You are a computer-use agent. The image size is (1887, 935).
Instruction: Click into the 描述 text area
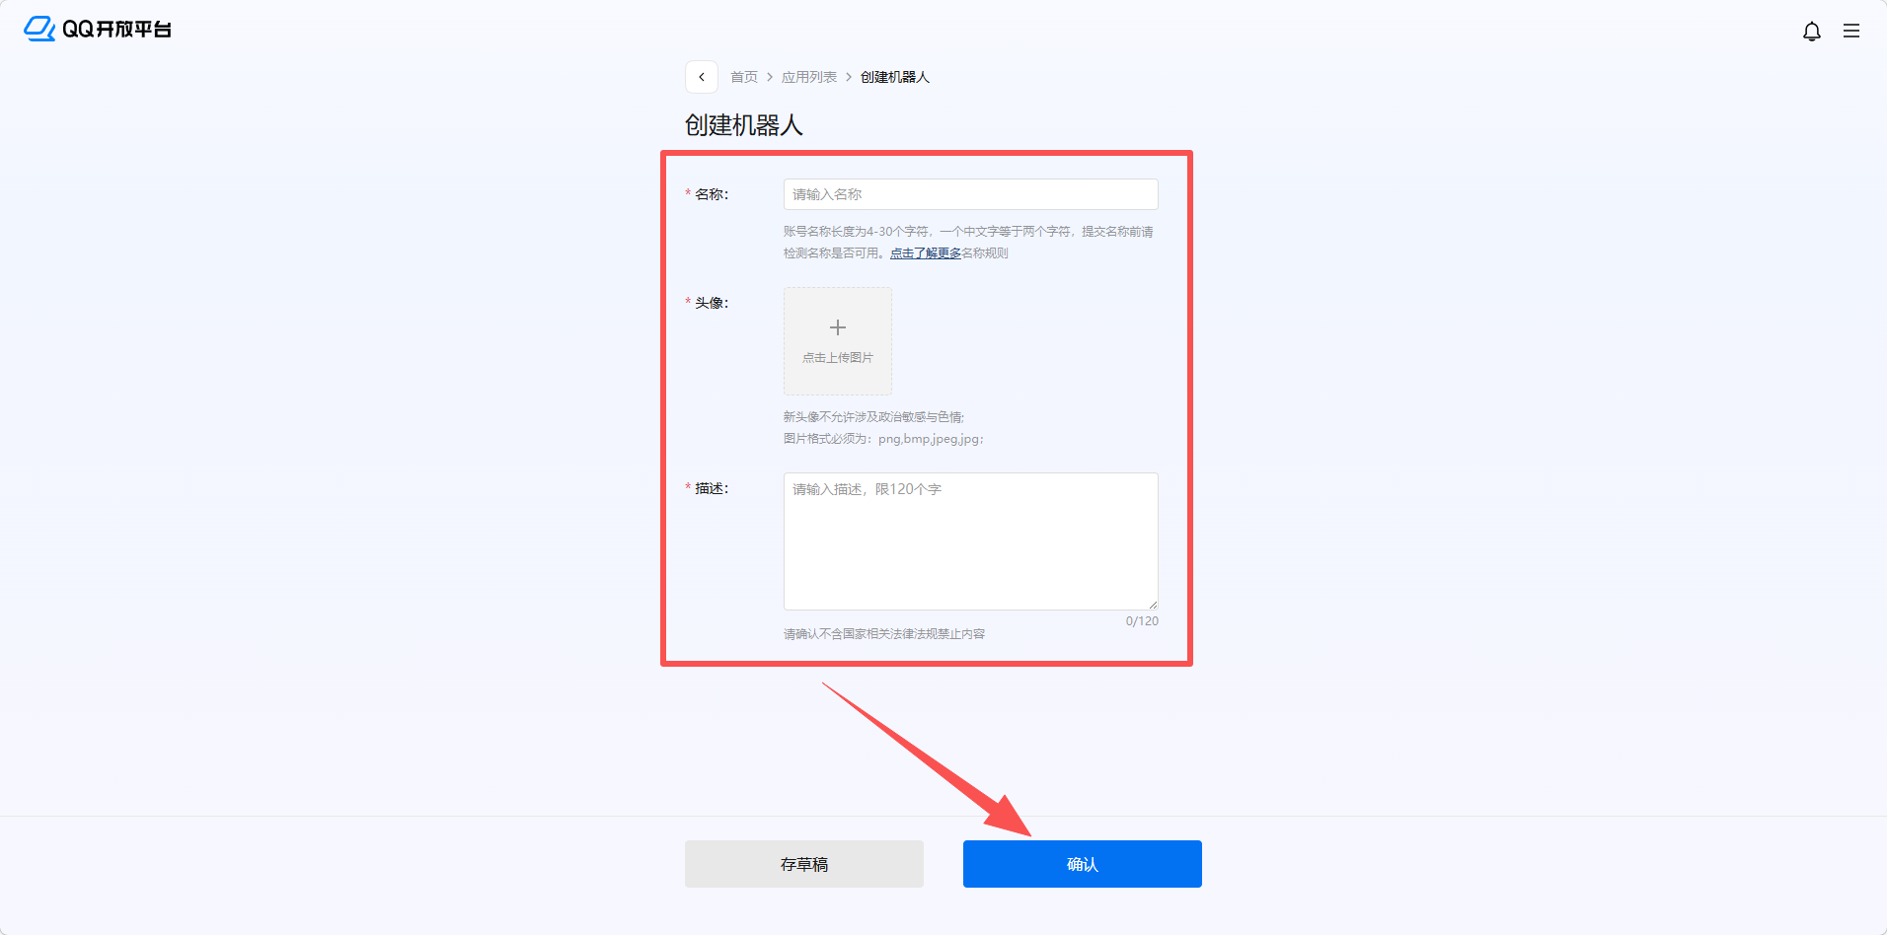(x=970, y=540)
